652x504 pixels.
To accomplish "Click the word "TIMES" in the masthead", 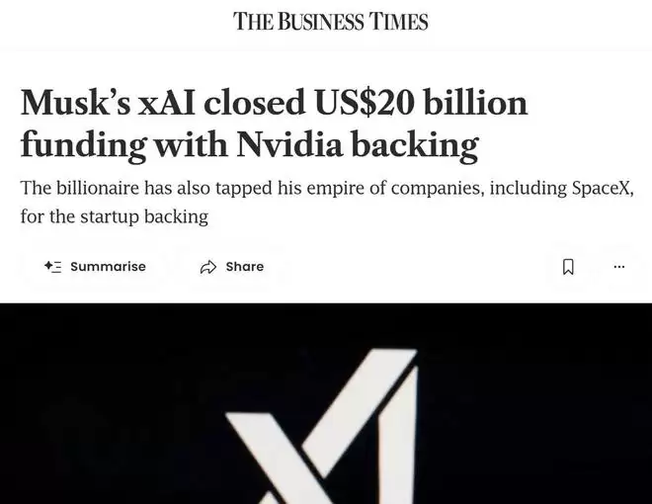I will coord(398,21).
